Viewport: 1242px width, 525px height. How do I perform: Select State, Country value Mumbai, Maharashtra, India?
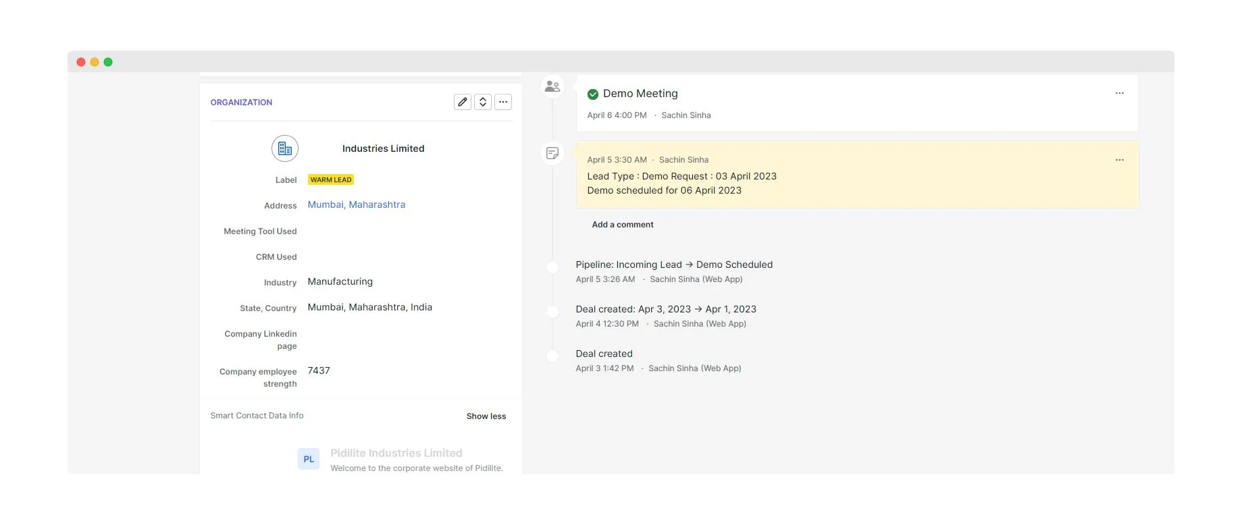click(x=370, y=307)
